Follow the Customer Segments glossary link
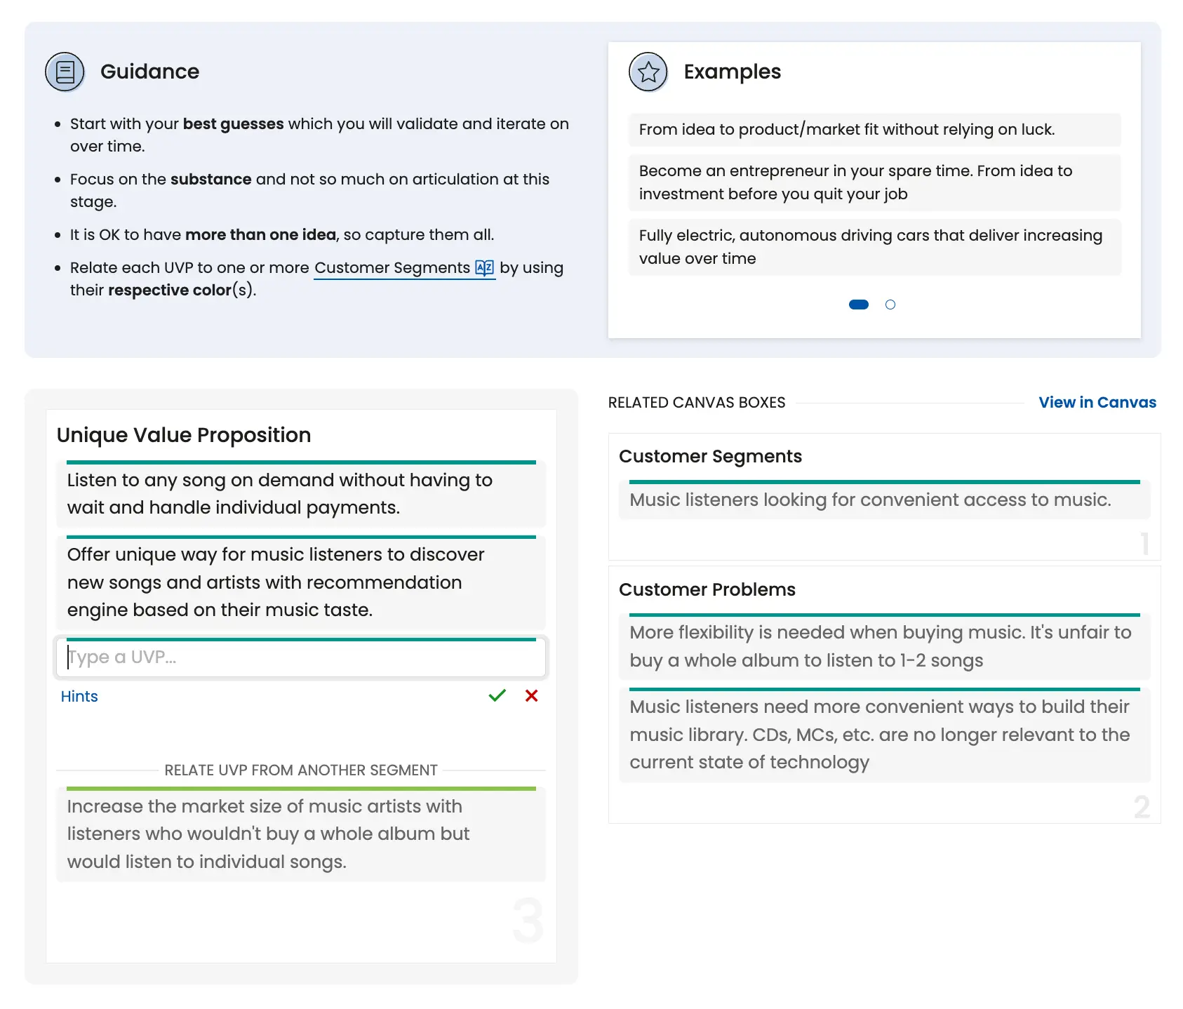This screenshot has width=1183, height=1009. (392, 267)
